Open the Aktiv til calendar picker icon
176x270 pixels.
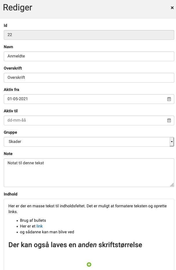(x=169, y=120)
